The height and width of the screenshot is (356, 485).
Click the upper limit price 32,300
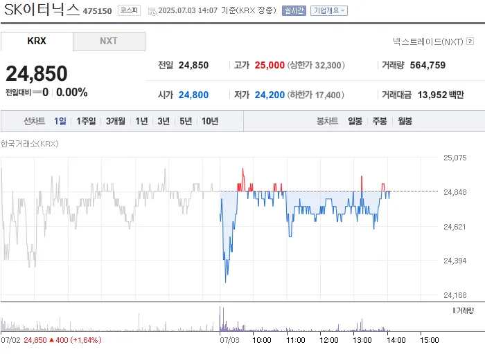coord(328,65)
